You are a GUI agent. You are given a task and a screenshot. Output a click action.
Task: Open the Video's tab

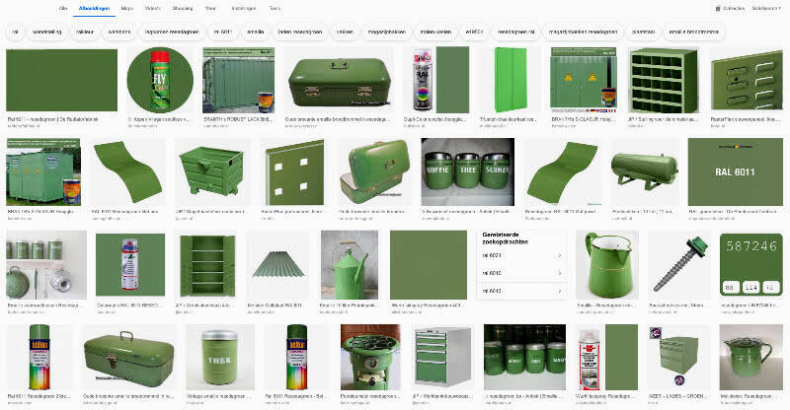tap(153, 9)
